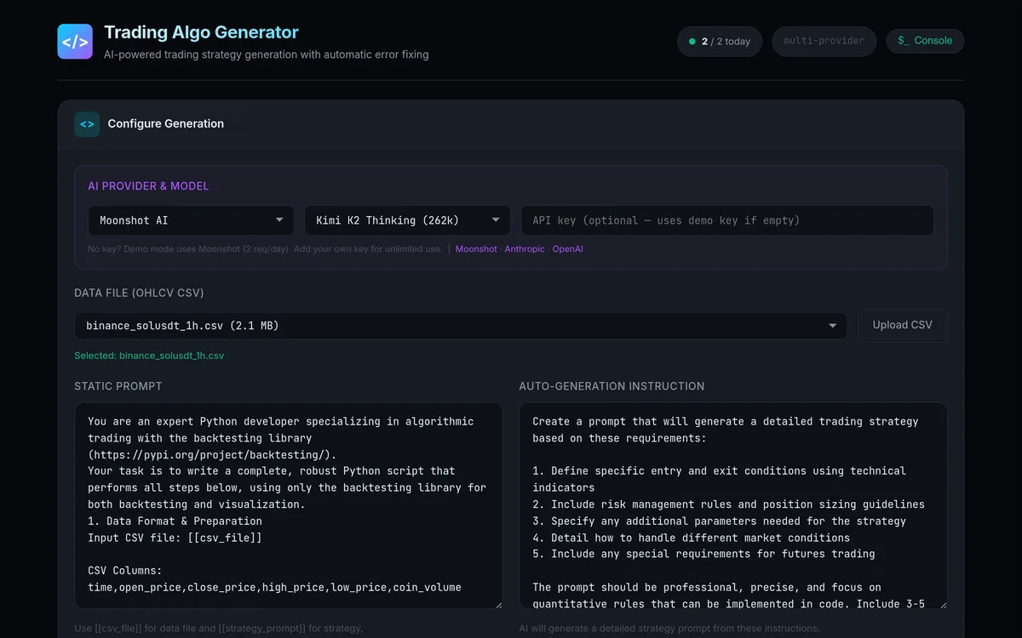
Task: Click the Upload CSV button
Action: [x=902, y=325]
